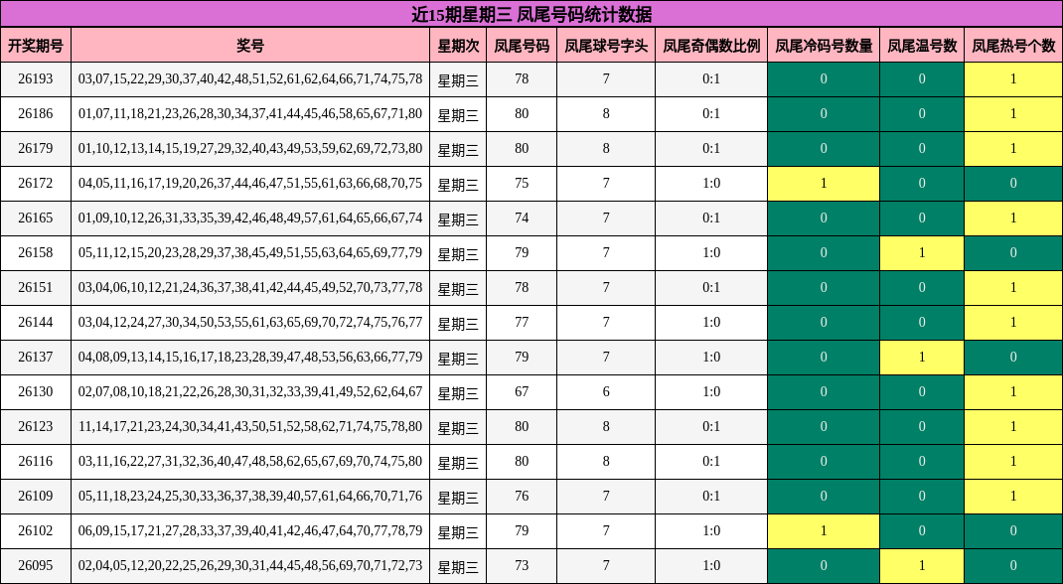Click the winning numbers starting 05,11,18,23

(250, 496)
